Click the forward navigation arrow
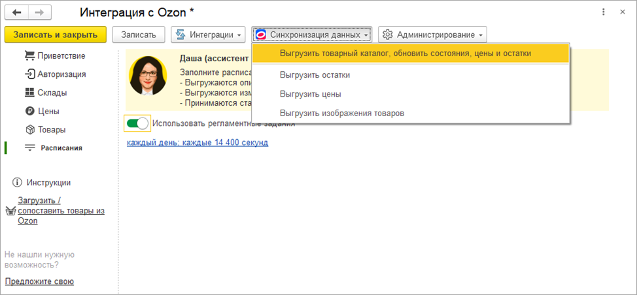 [x=39, y=12]
